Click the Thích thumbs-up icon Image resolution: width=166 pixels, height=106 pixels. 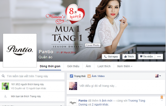125,57
